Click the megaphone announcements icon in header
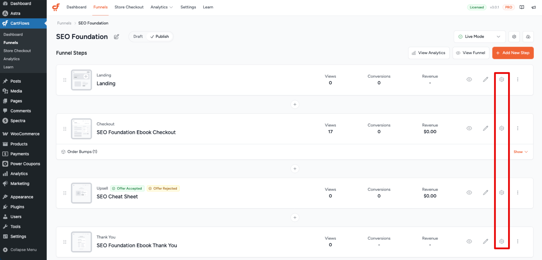542x260 pixels. pos(533,7)
